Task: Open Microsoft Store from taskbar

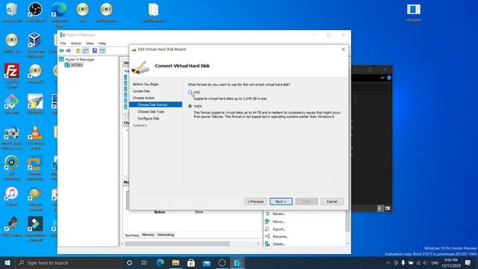Action: tap(191, 262)
